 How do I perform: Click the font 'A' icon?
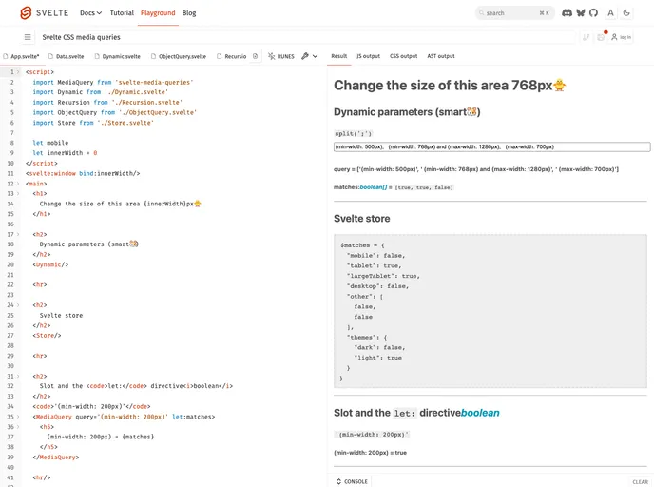point(610,13)
